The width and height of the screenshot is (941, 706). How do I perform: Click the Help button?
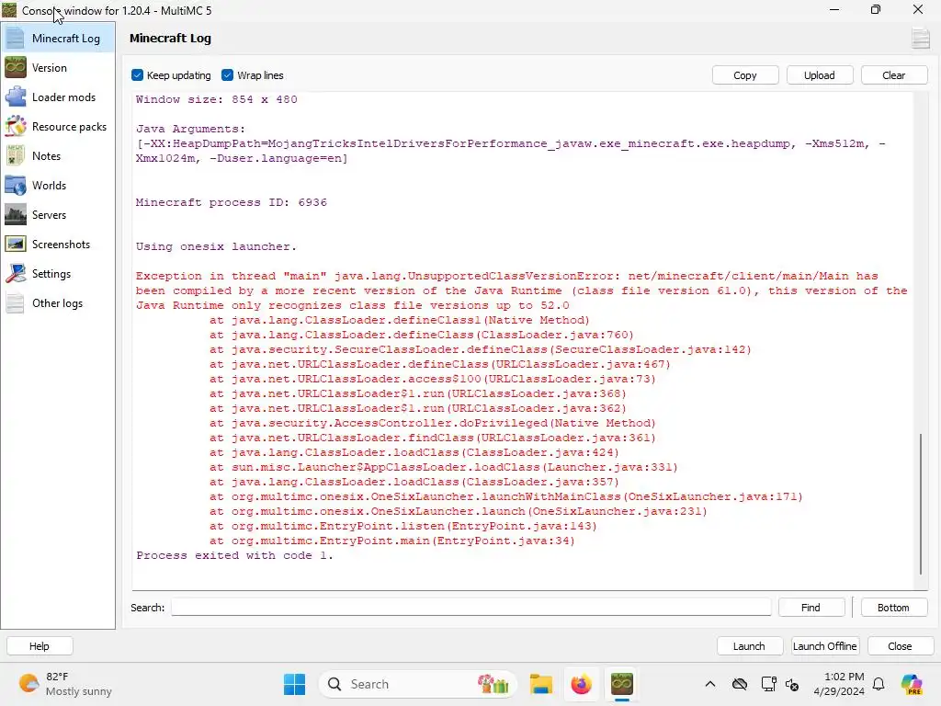40,646
